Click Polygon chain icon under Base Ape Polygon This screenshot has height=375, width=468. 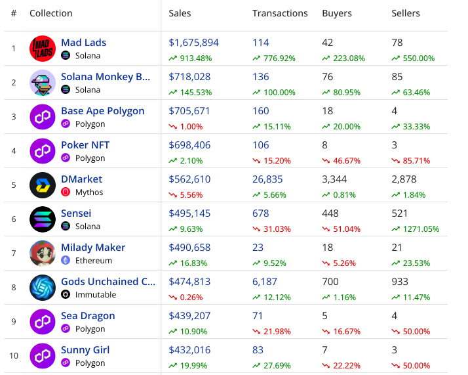(x=66, y=123)
